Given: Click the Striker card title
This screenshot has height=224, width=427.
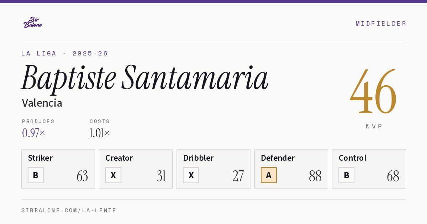Looking at the screenshot, I should point(40,158).
